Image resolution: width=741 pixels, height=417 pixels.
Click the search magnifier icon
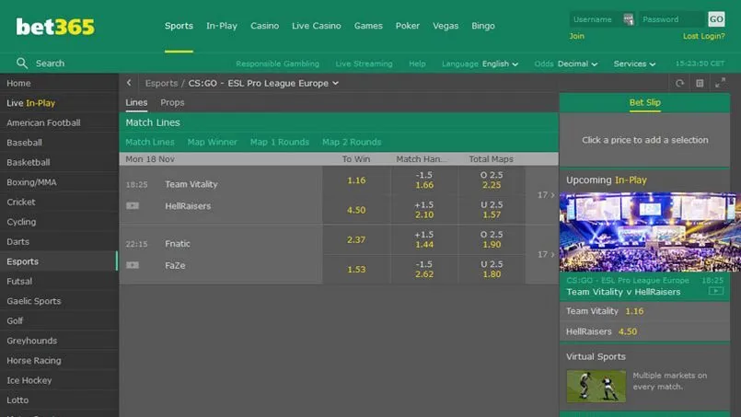click(x=22, y=63)
